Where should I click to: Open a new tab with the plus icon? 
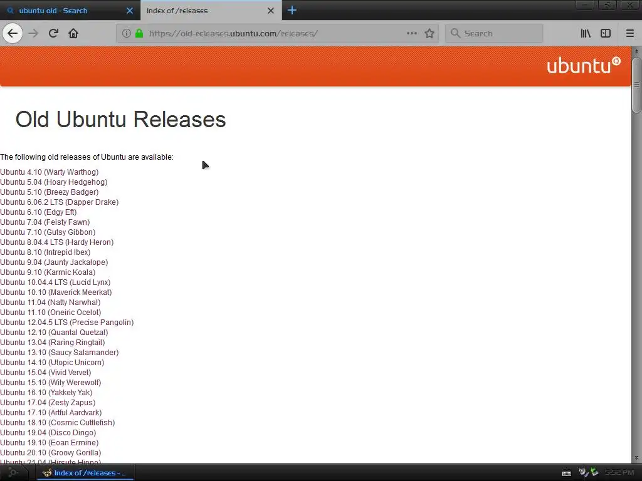292,10
